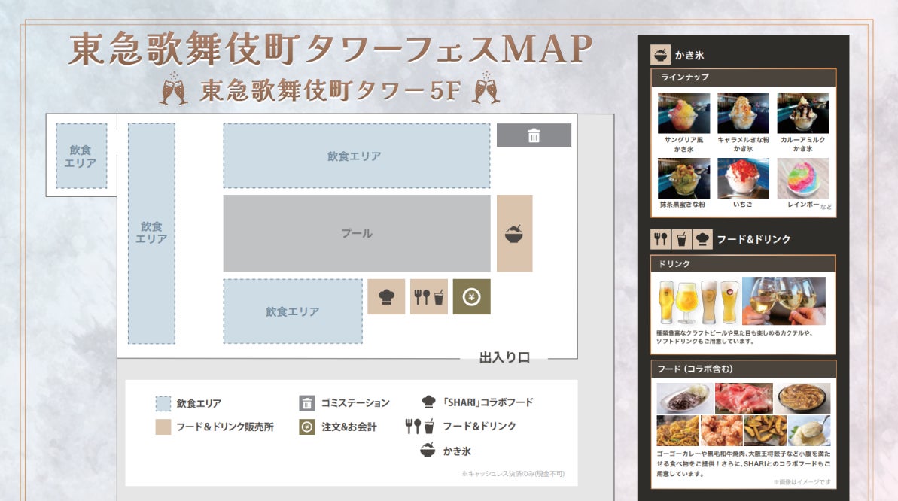Click the かき氷 legend label
The height and width of the screenshot is (501, 898).
(457, 451)
